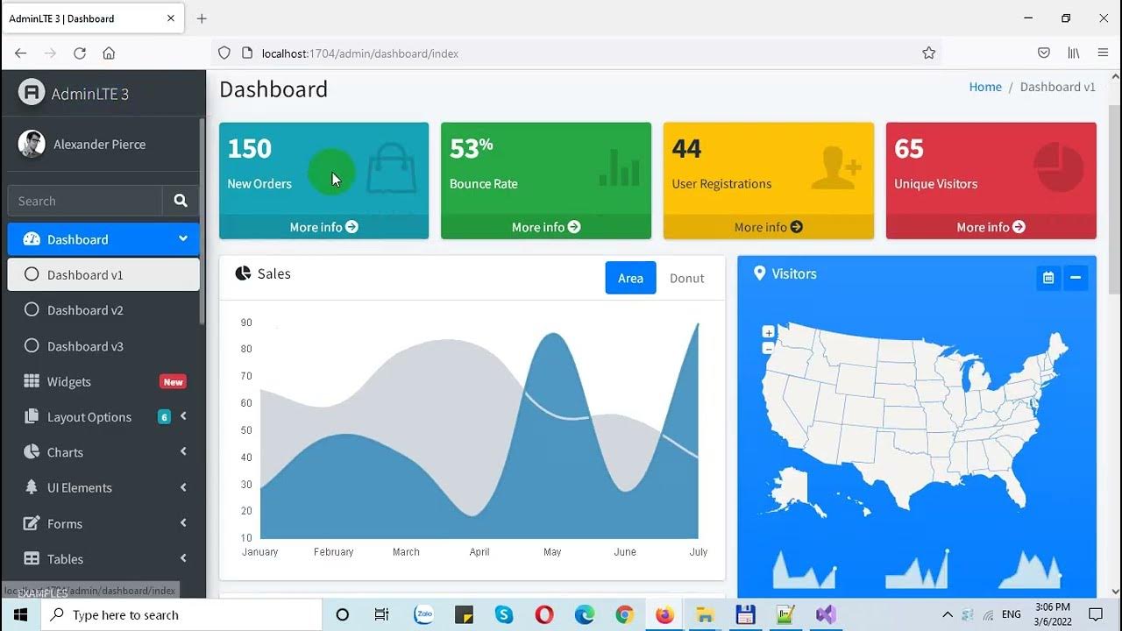
Task: Click More info on Unique Visitors card
Action: click(991, 227)
